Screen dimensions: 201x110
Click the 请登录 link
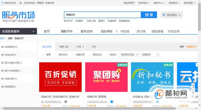point(40,3)
